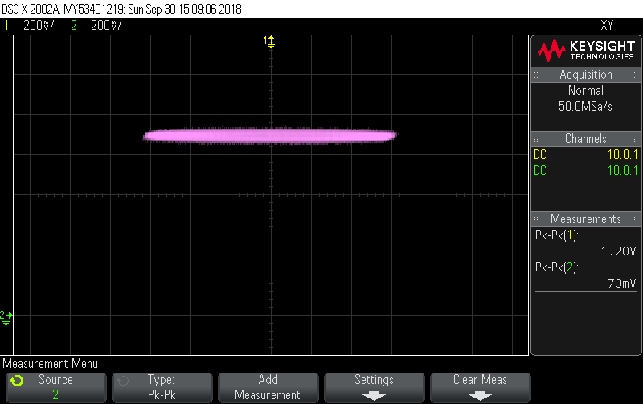Click the pink XY Lissajous trace
The width and height of the screenshot is (643, 404).
(x=270, y=136)
